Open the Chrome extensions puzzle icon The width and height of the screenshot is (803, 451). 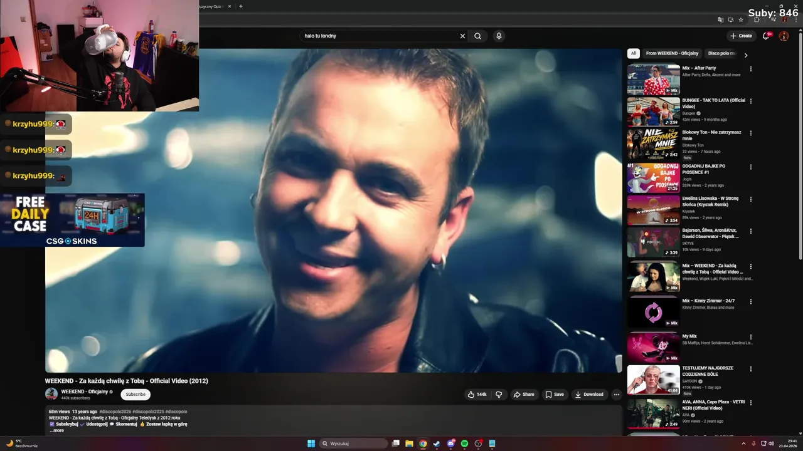756,19
